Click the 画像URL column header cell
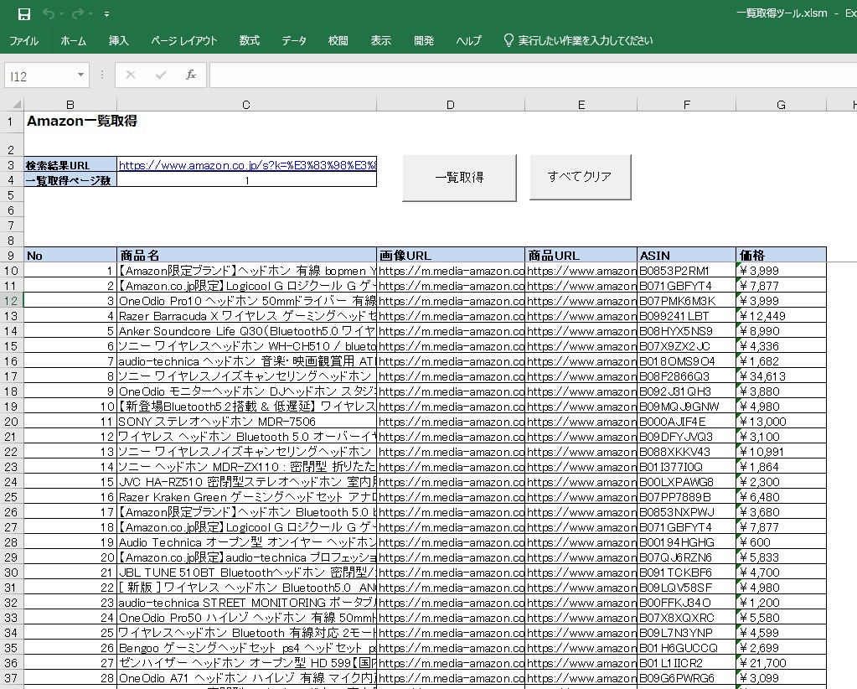 pos(451,255)
